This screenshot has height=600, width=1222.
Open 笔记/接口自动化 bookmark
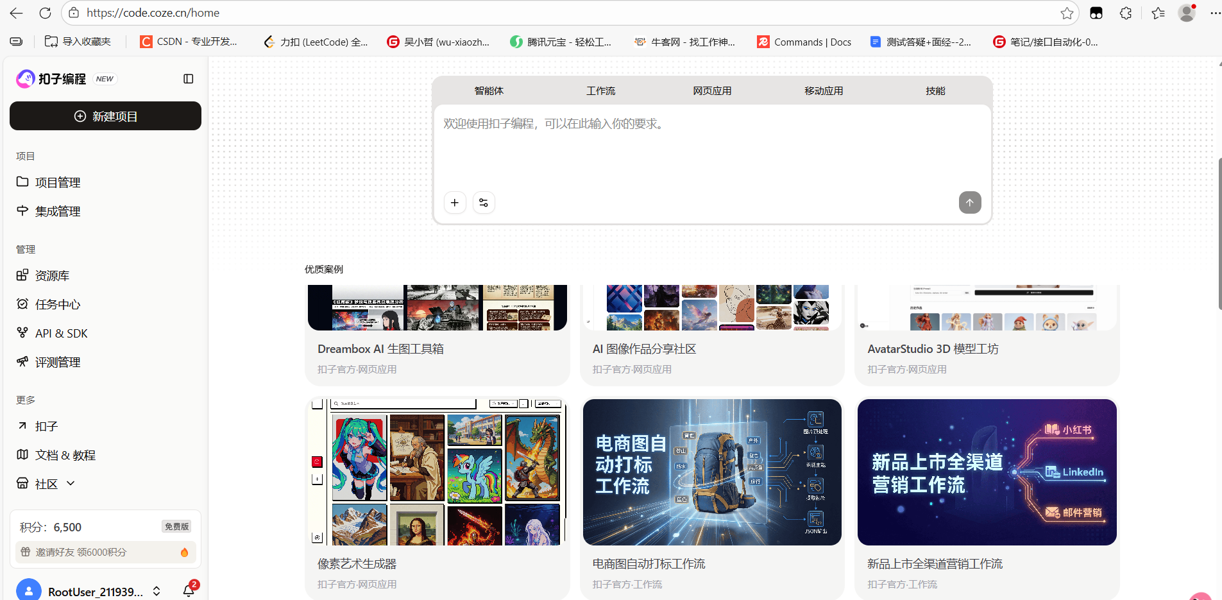click(x=1046, y=42)
